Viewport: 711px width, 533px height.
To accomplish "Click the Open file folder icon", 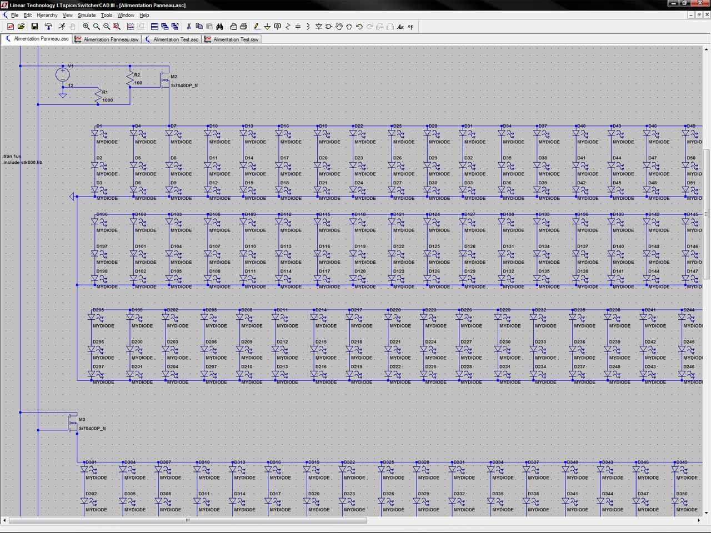I will pos(21,27).
